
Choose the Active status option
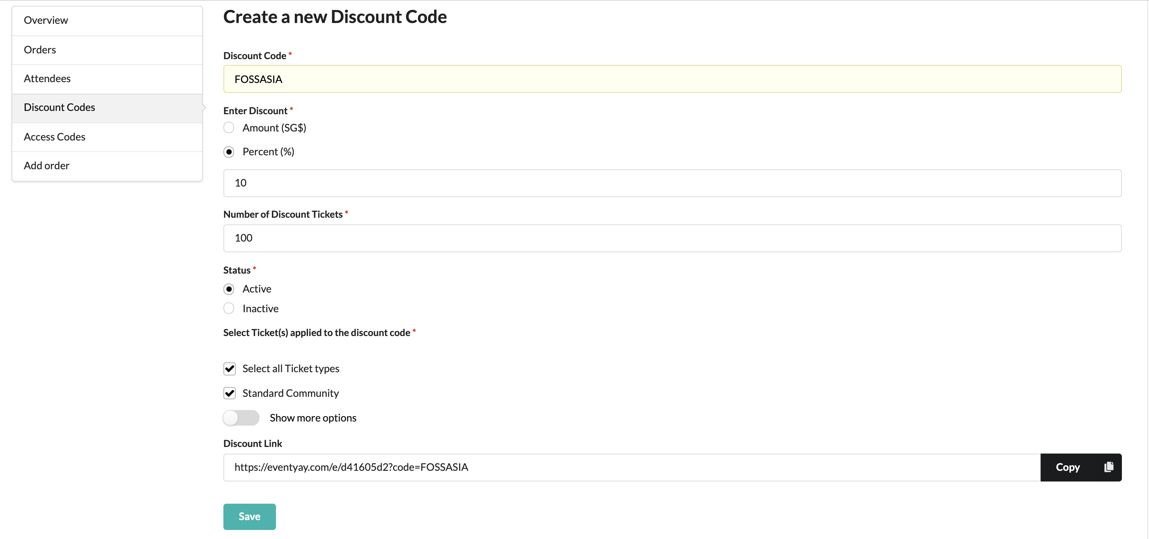(229, 289)
